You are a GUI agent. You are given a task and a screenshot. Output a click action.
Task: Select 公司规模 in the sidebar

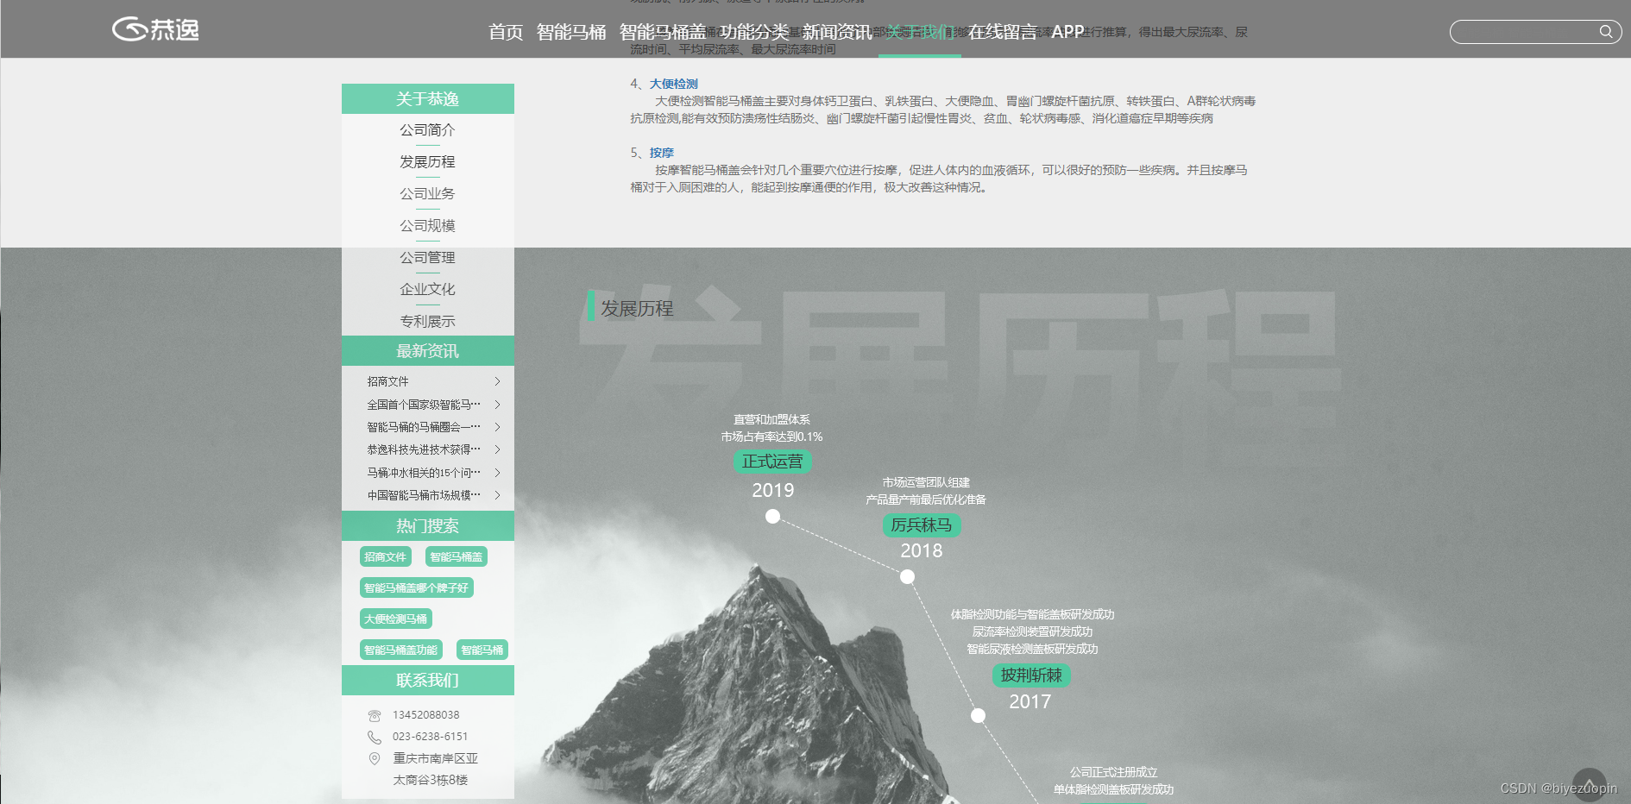[x=427, y=226]
